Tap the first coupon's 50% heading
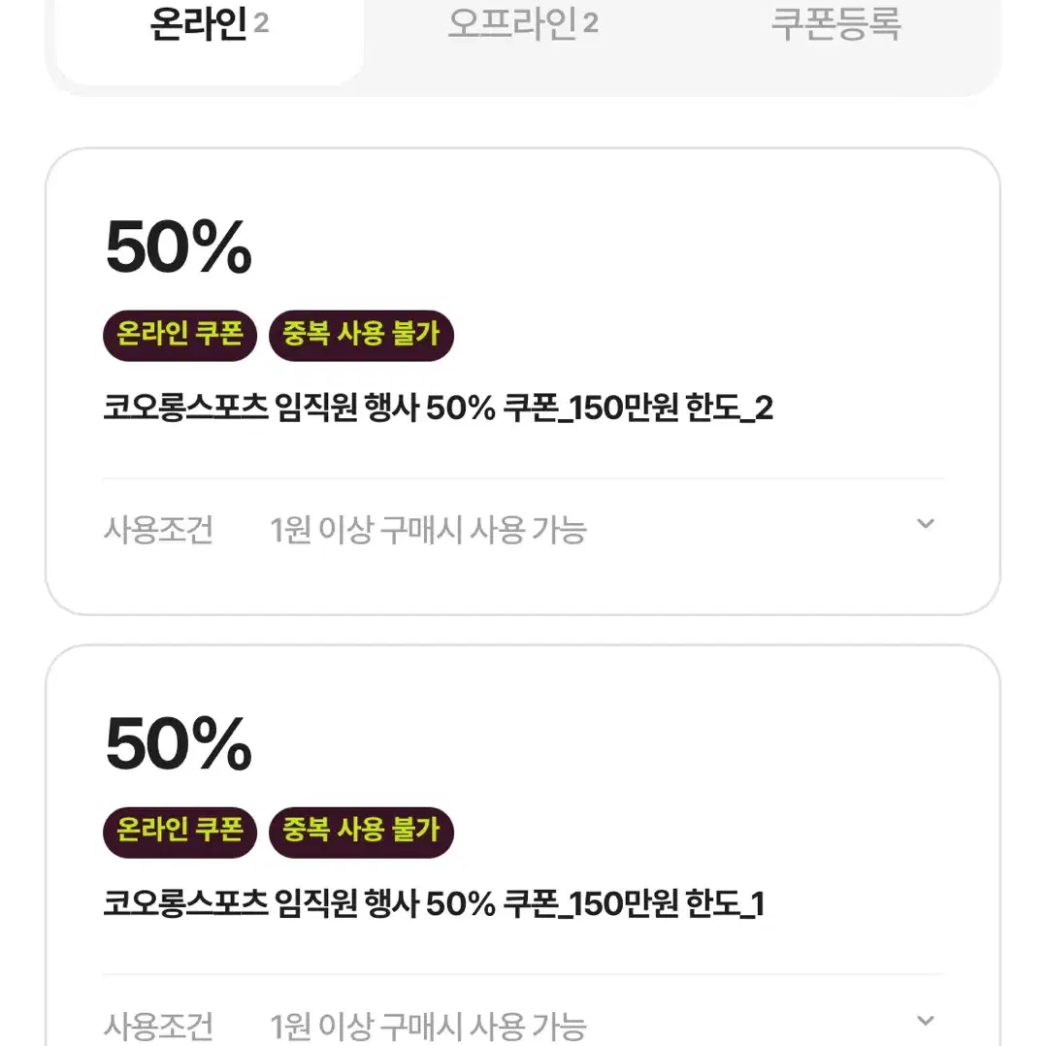Viewport: 1046px width, 1046px height. [x=179, y=248]
